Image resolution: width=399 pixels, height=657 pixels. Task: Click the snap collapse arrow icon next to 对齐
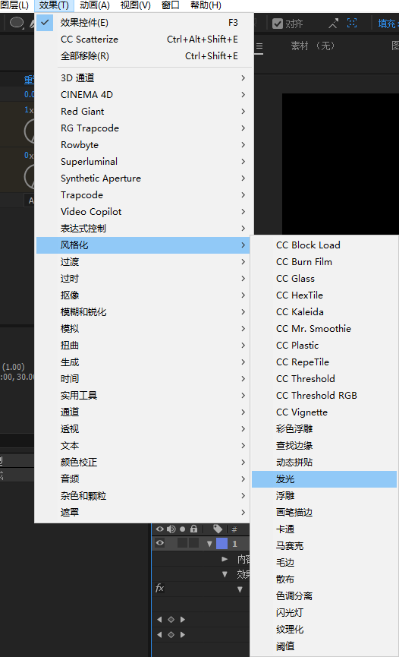tap(333, 24)
